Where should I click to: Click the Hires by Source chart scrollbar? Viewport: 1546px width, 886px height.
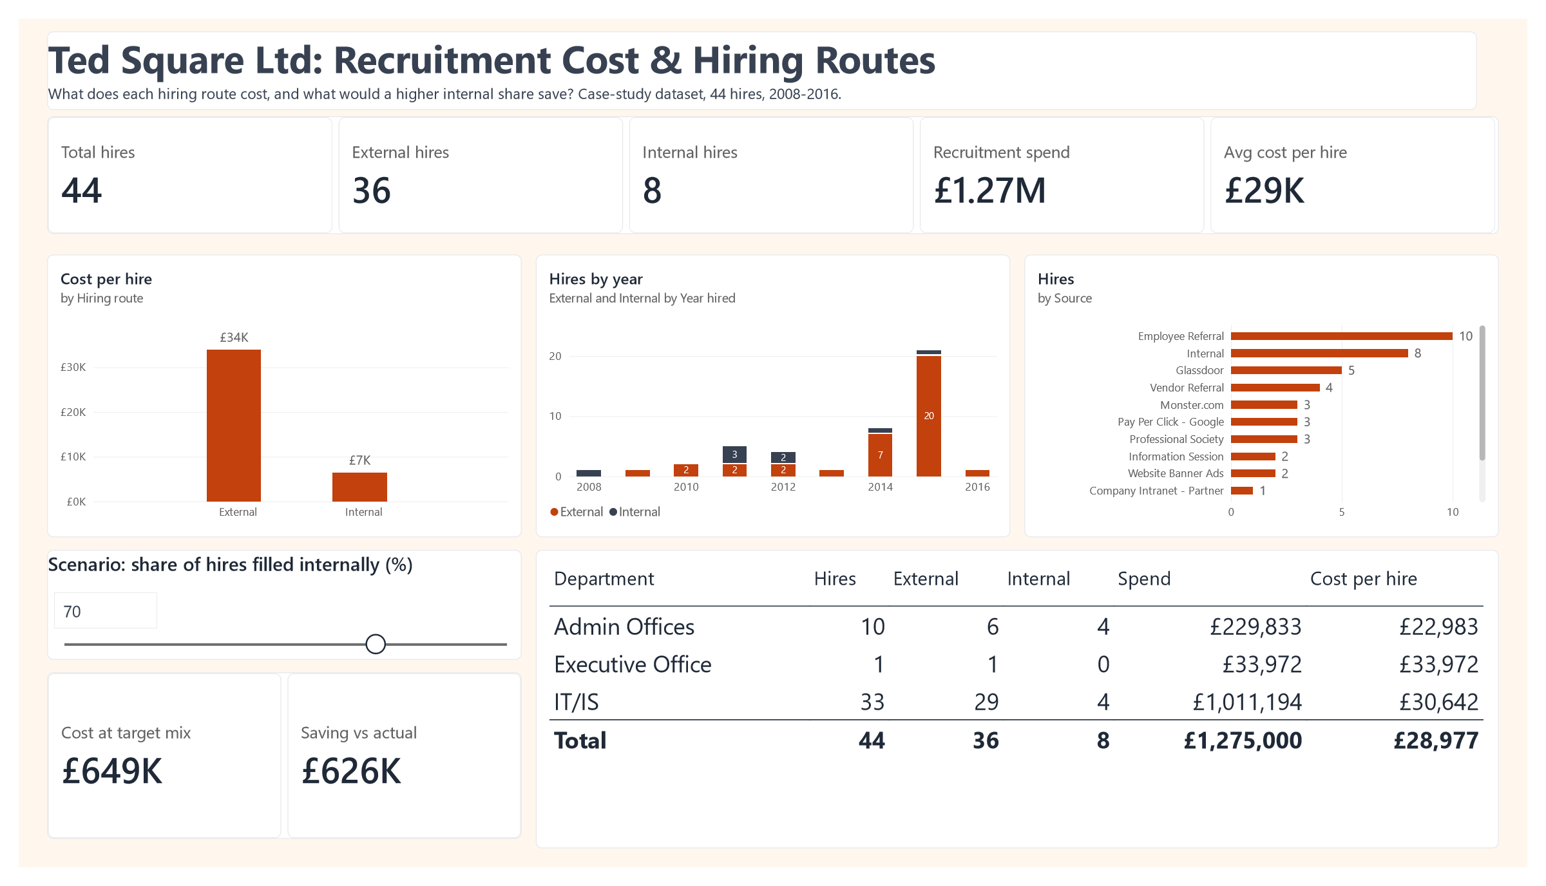(1482, 393)
